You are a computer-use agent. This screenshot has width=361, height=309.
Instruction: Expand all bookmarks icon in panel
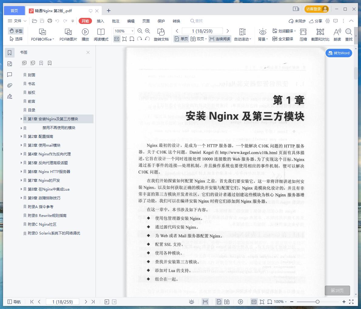24,63
